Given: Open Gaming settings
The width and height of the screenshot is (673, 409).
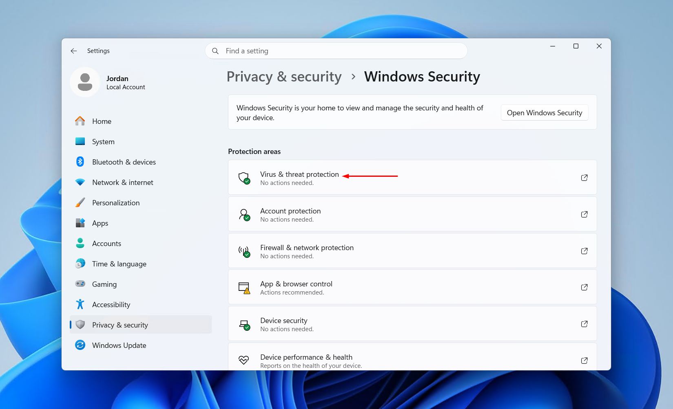Looking at the screenshot, I should pyautogui.click(x=141, y=284).
